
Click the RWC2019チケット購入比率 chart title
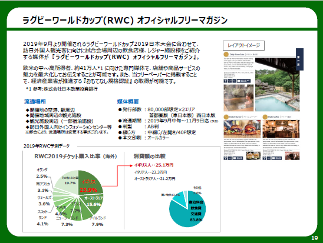click(75, 157)
